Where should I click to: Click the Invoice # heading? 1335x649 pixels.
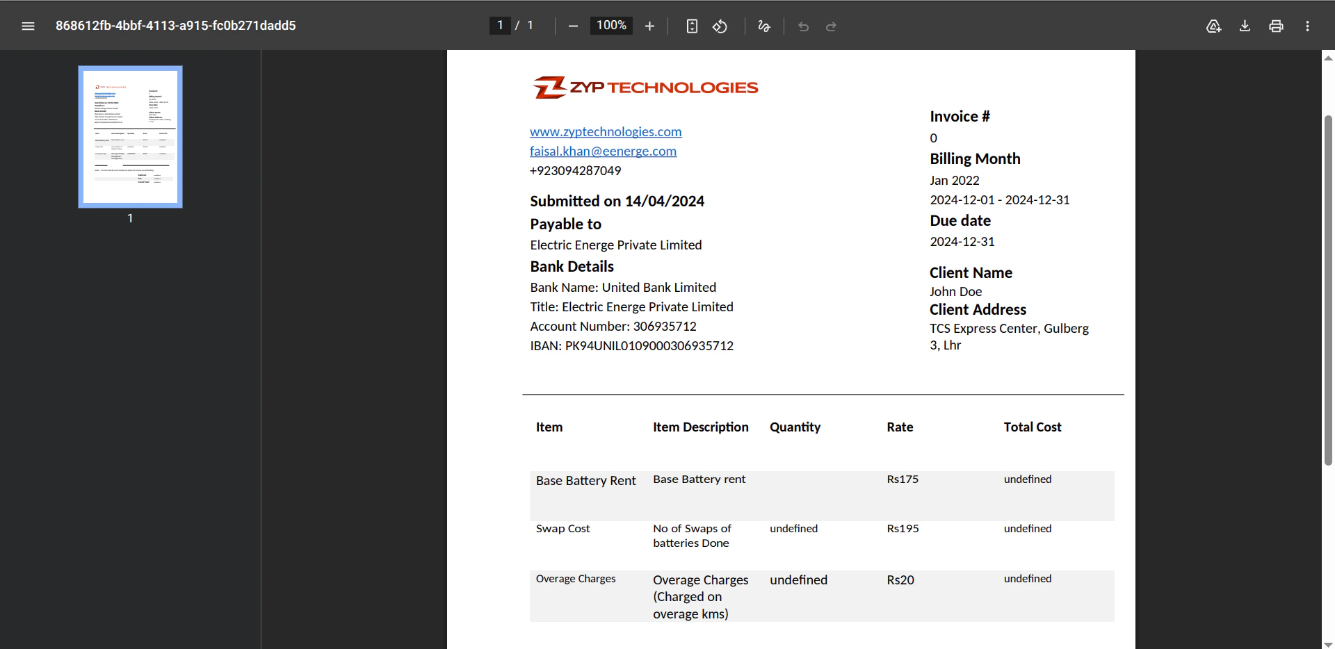click(960, 116)
